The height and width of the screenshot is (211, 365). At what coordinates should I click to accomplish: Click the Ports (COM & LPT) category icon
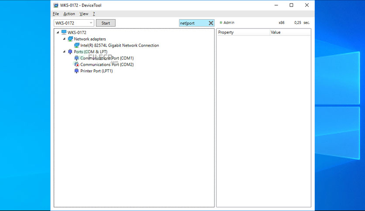(70, 51)
